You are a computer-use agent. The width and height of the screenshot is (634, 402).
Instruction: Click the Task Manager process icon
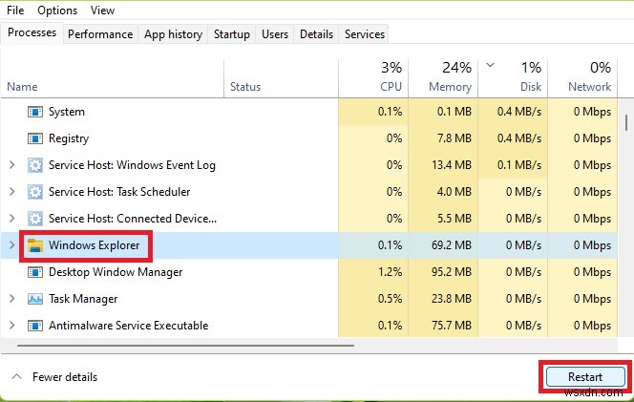[x=35, y=299]
